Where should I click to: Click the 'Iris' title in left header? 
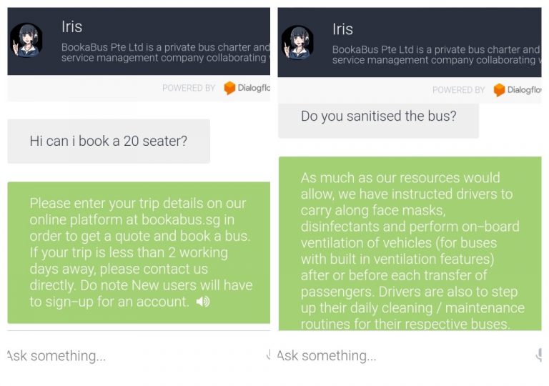(71, 27)
